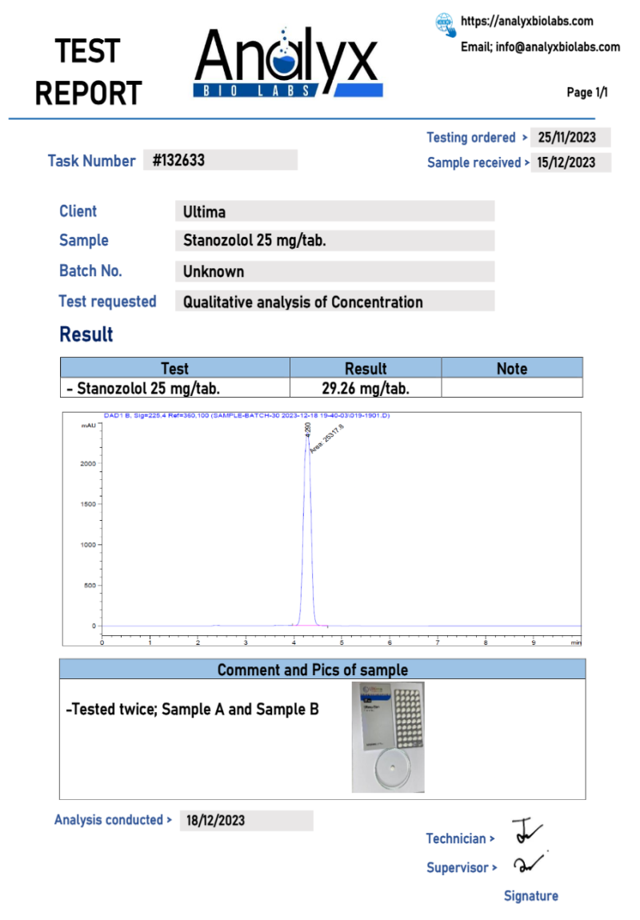Click the Technician signature mark
The height and width of the screenshot is (920, 640).
525,832
